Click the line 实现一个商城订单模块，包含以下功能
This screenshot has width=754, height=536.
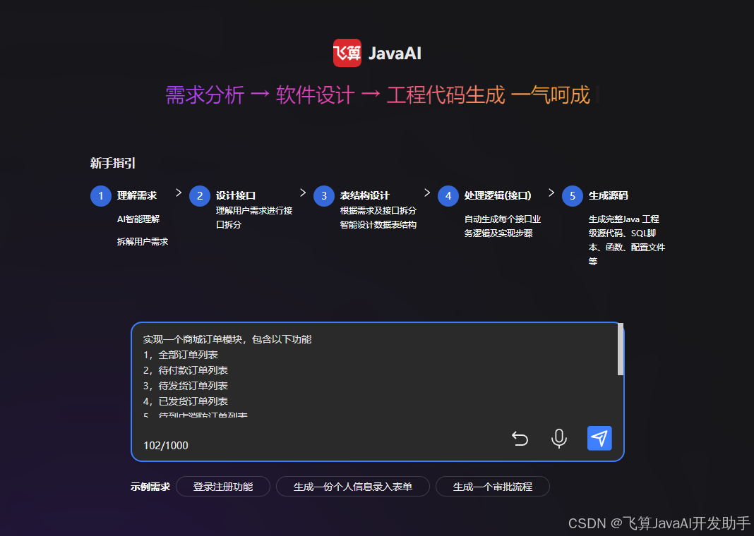pos(227,339)
